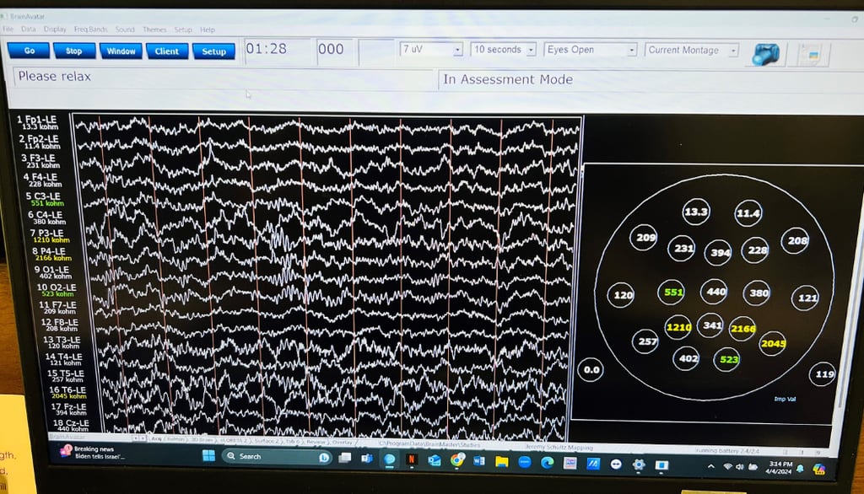Open the Display menu
864x494 pixels.
pos(57,28)
